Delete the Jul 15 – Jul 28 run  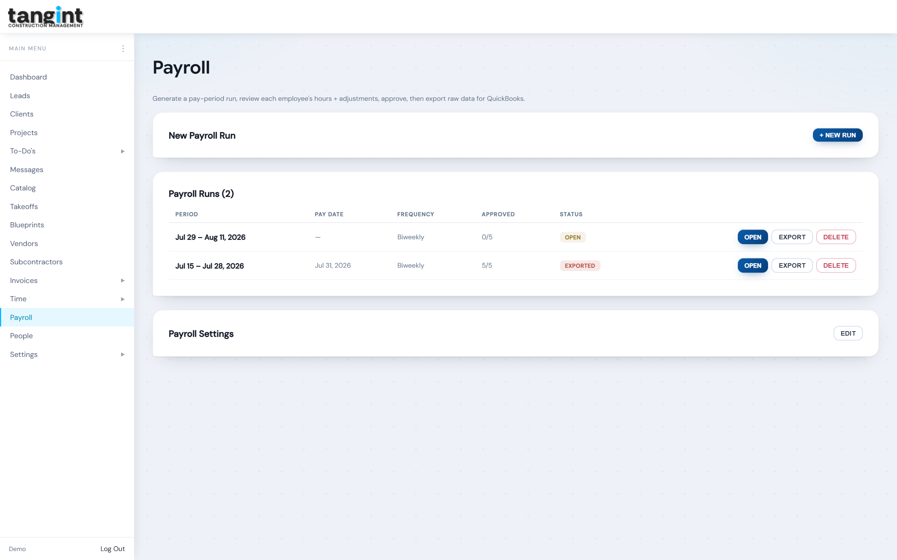tap(836, 265)
